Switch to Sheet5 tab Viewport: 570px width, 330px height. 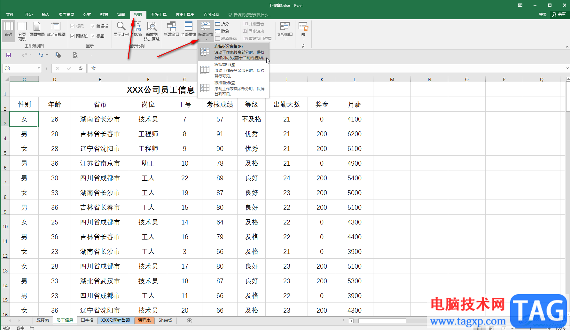[x=165, y=320]
